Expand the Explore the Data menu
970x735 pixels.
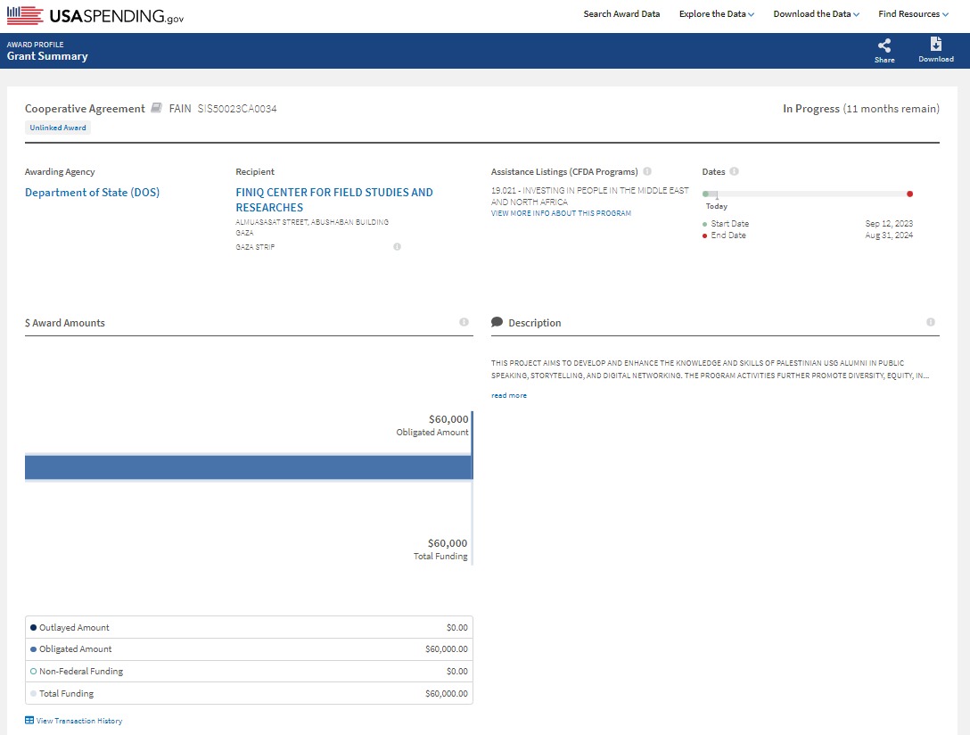(x=717, y=13)
